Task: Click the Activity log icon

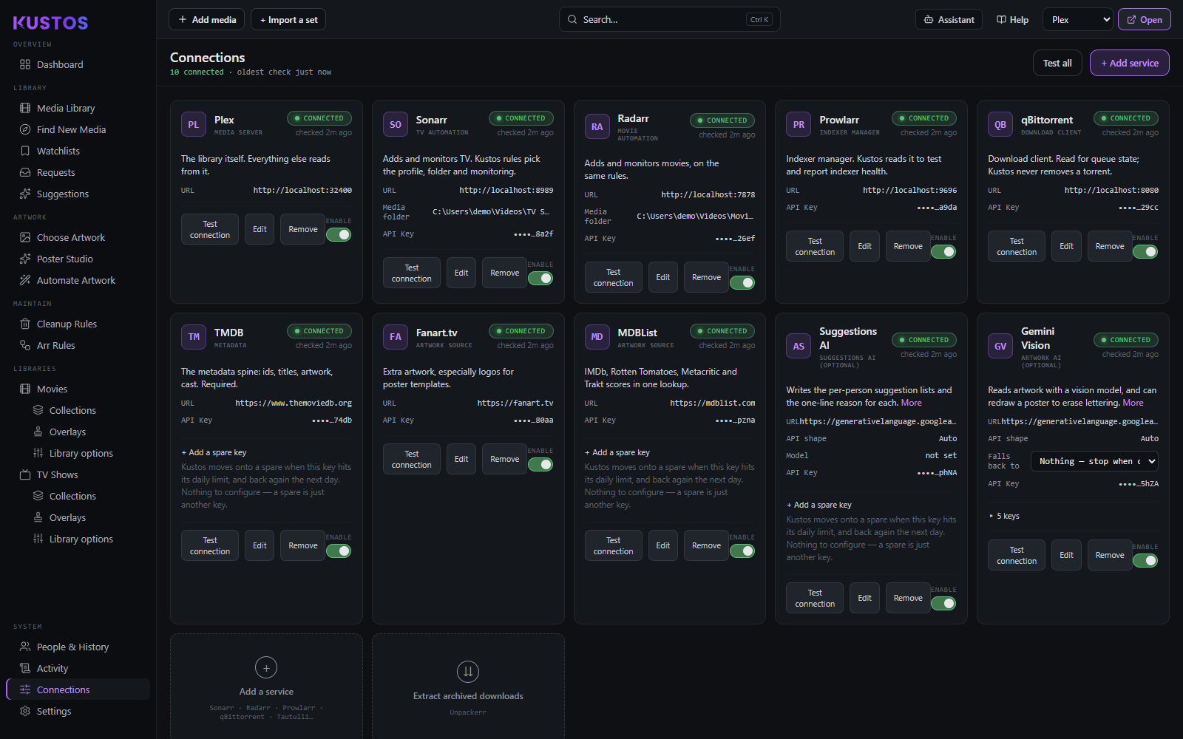Action: point(25,668)
